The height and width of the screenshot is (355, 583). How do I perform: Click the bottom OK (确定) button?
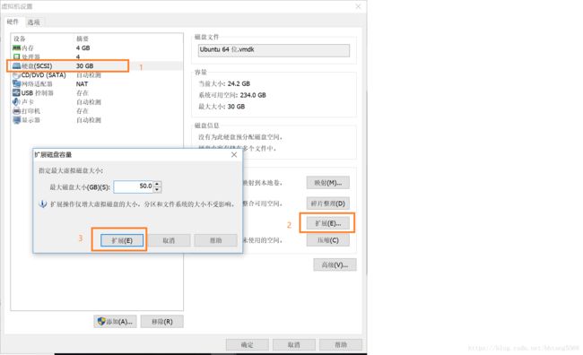pos(247,345)
